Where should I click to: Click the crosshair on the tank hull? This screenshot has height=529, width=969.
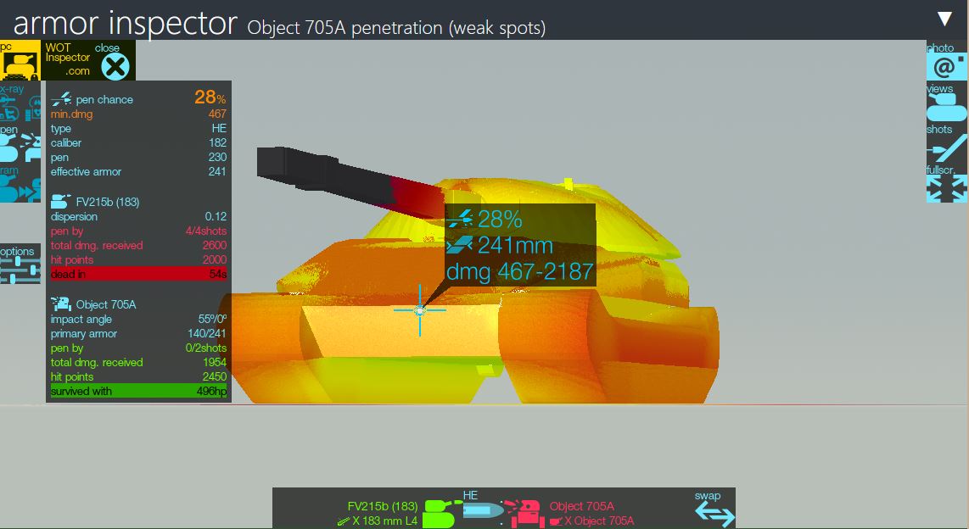coord(420,310)
